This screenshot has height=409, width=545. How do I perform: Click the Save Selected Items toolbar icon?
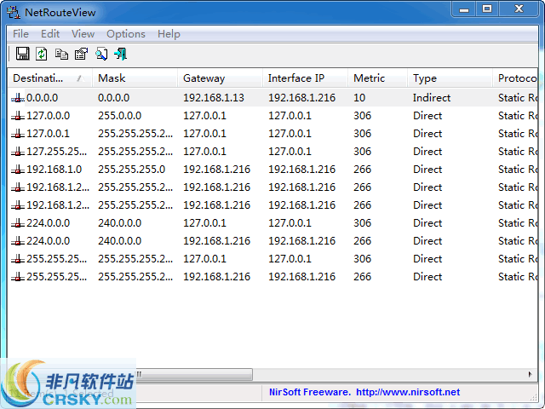pyautogui.click(x=23, y=54)
